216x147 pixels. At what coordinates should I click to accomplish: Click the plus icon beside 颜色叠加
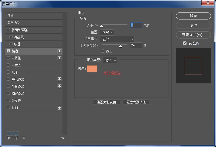click(60, 79)
